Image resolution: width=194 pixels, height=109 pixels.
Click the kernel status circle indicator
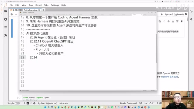click(186, 14)
